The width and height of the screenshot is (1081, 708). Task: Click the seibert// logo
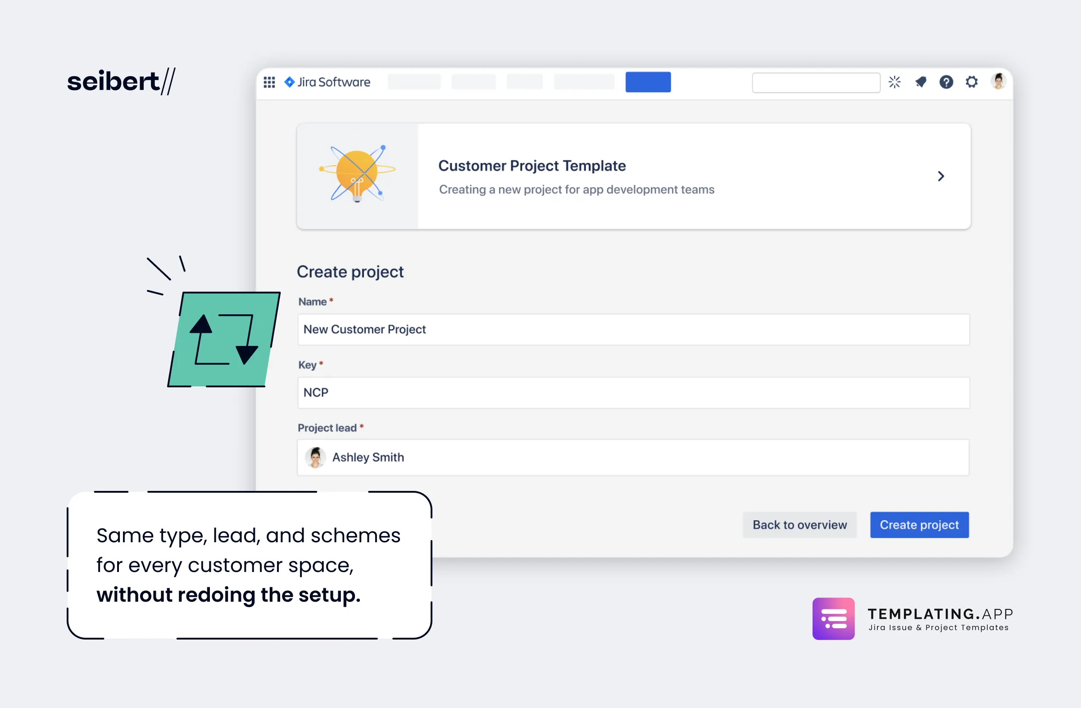pyautogui.click(x=121, y=82)
